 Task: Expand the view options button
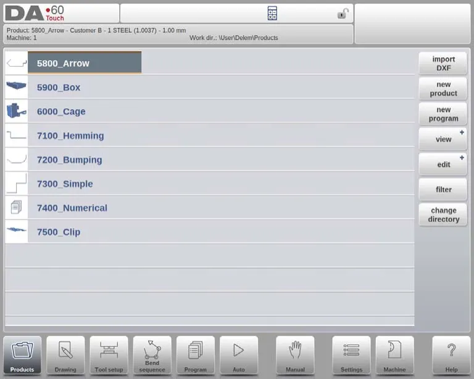pyautogui.click(x=443, y=139)
